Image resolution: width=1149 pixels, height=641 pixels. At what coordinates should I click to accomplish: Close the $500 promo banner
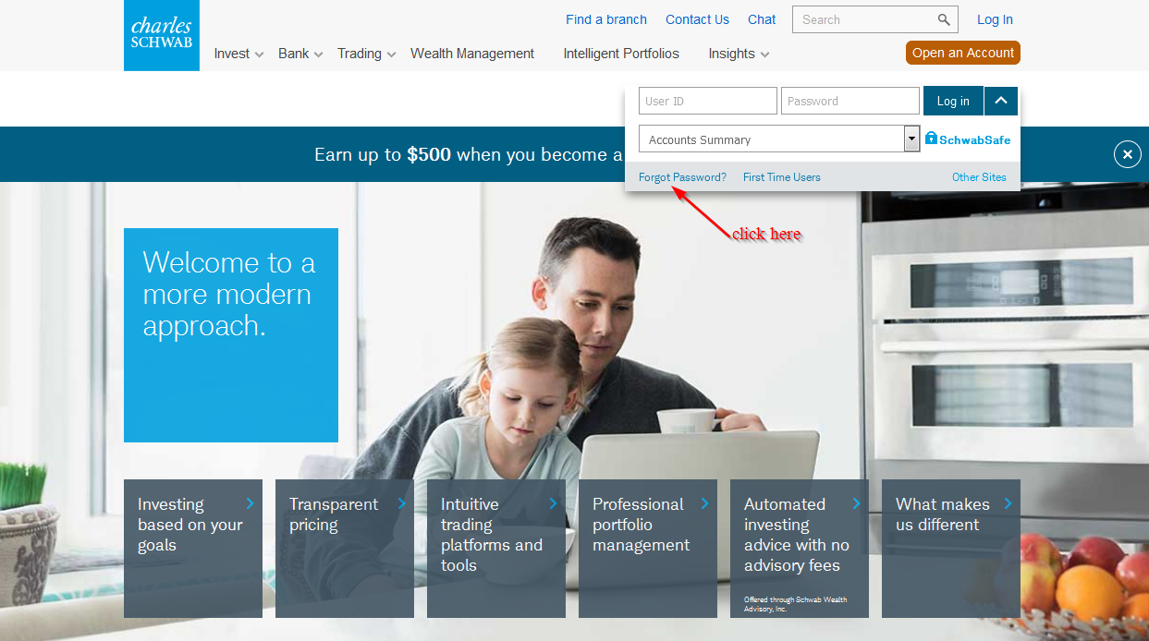pyautogui.click(x=1127, y=154)
